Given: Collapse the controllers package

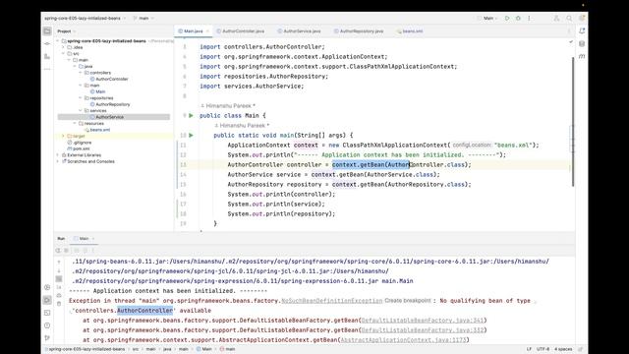Looking at the screenshot, I should (81, 73).
